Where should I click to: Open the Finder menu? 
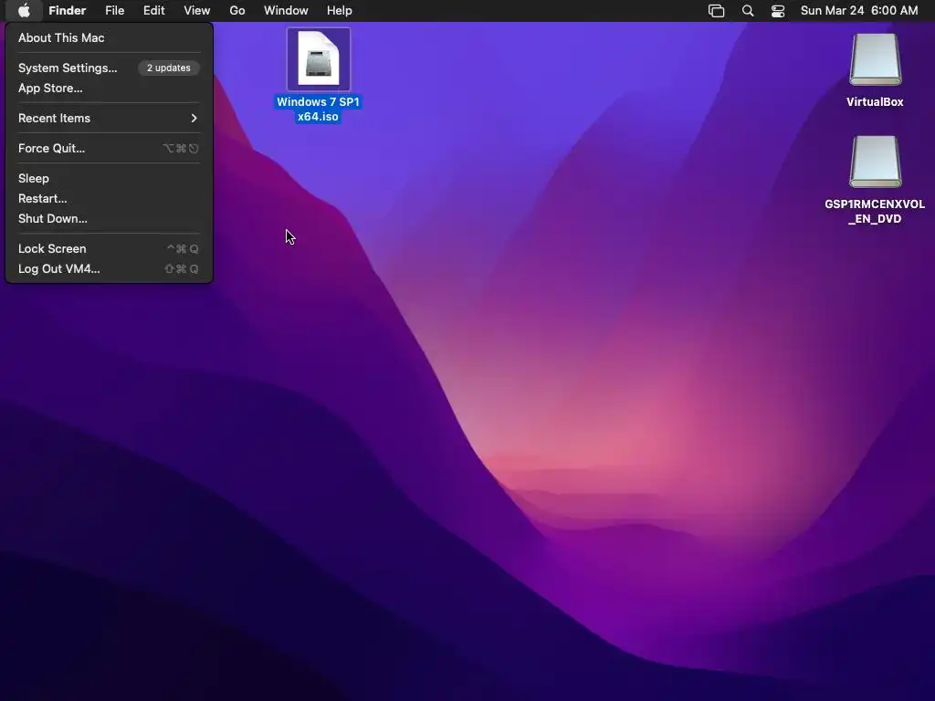pos(68,11)
